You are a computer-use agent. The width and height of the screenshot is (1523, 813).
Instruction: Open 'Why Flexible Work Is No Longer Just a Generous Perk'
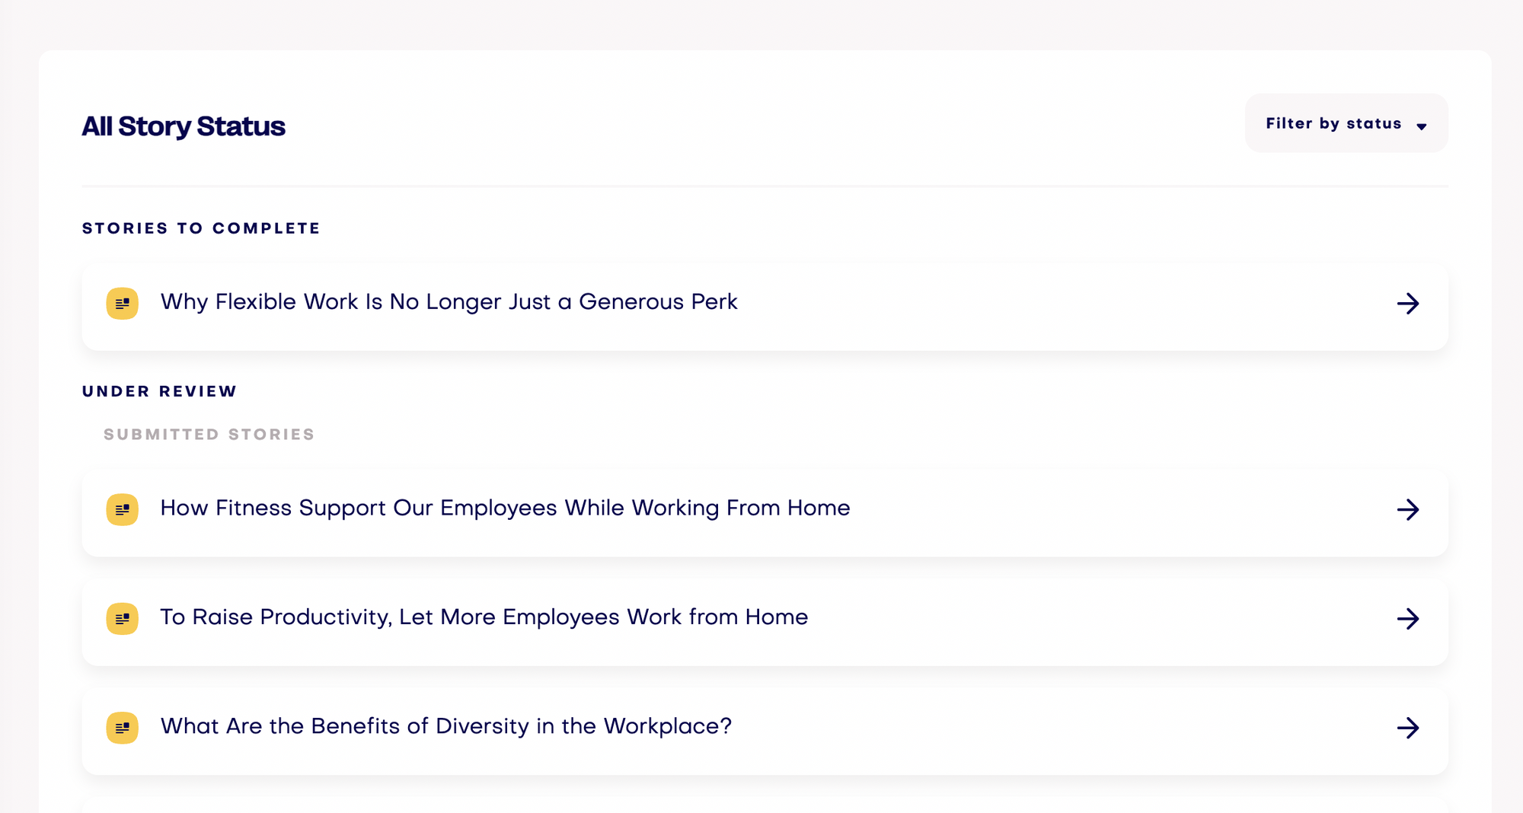tap(449, 302)
